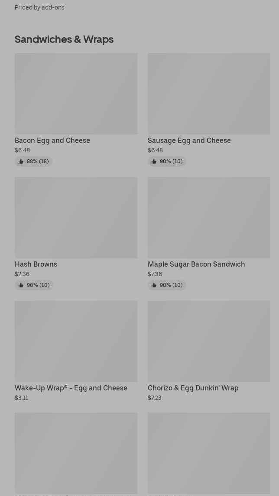Open the Hash Browns item link
This screenshot has width=279, height=496.
click(36, 264)
